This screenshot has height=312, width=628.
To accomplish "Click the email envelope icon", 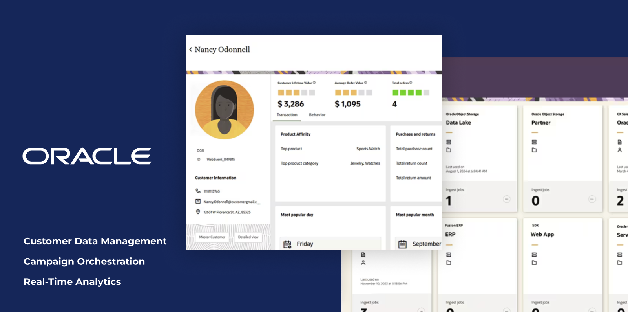I will tap(198, 202).
